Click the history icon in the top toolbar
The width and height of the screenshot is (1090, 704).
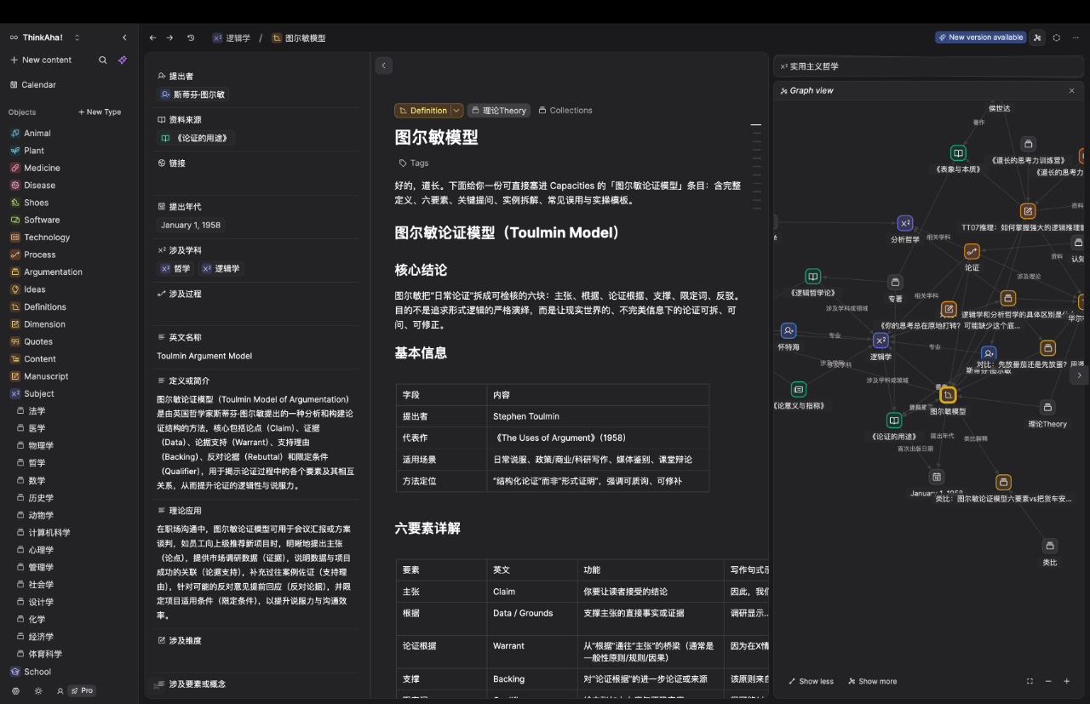(x=191, y=37)
